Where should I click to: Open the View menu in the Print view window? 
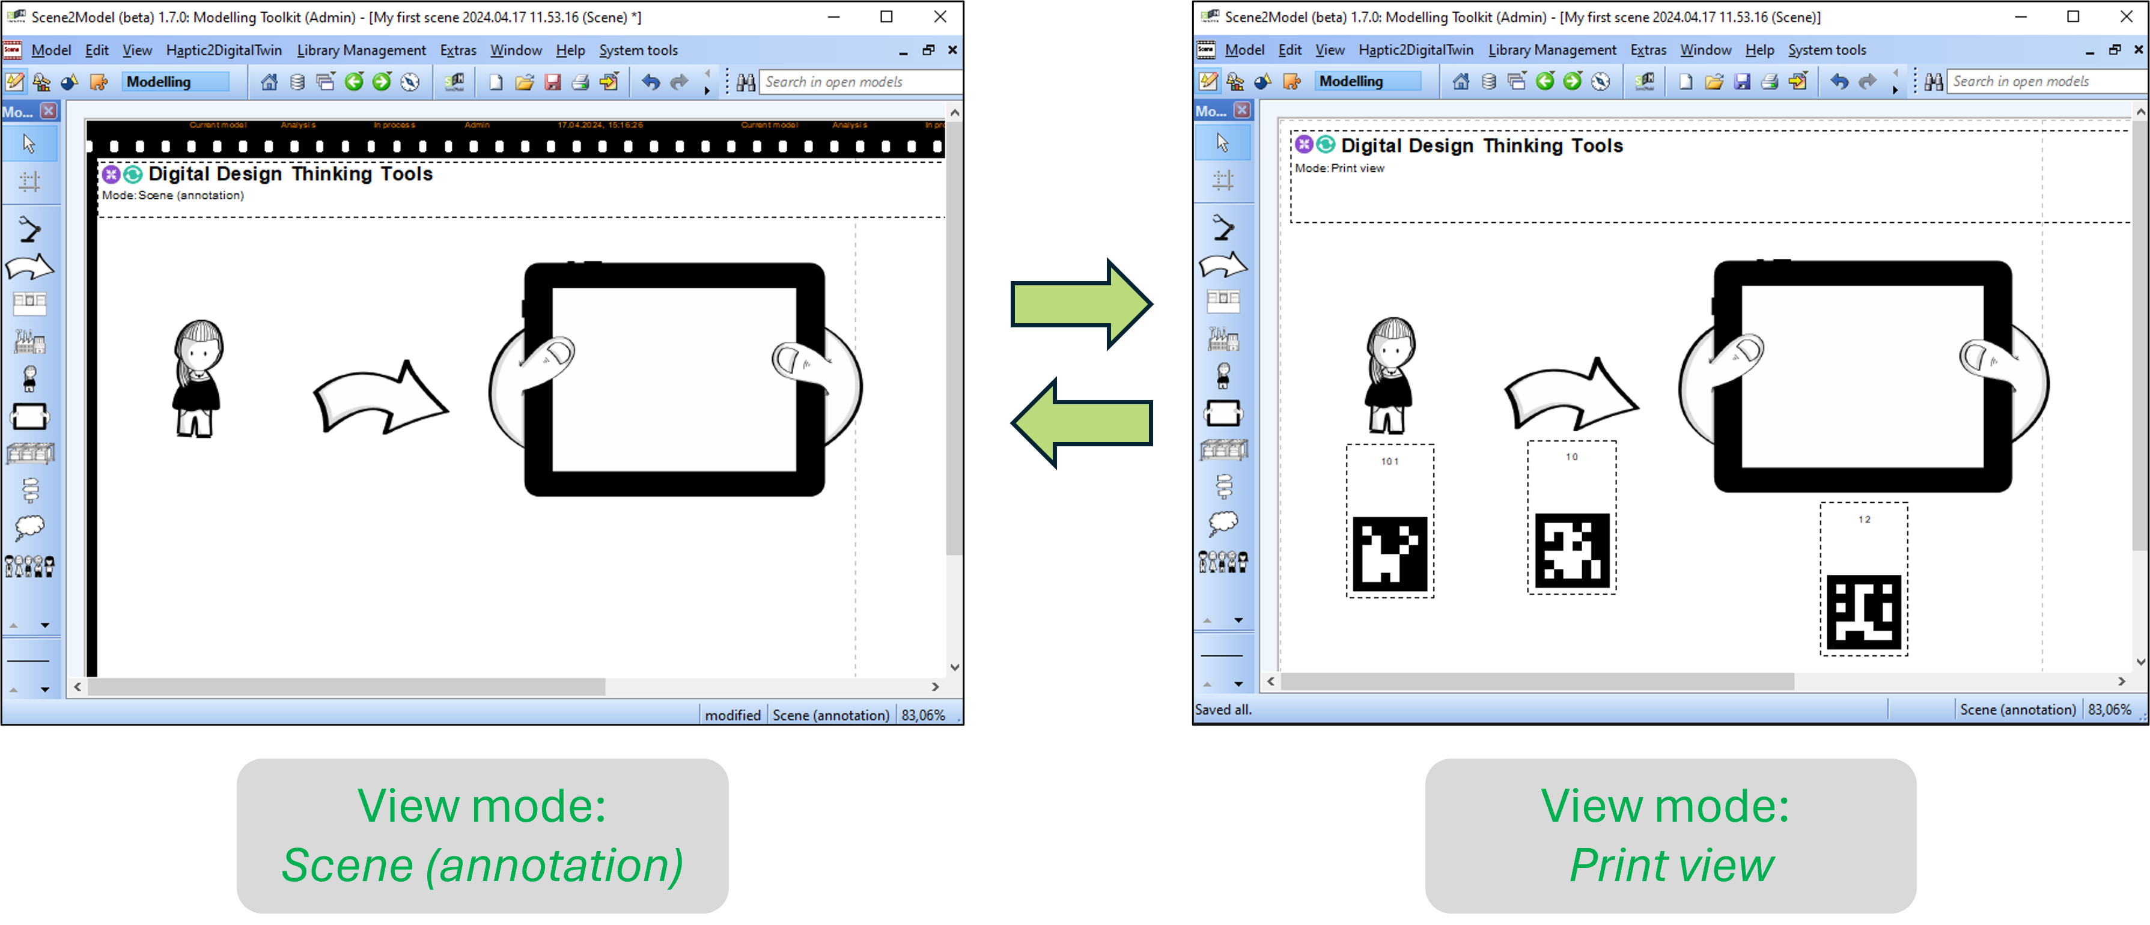click(x=1330, y=50)
